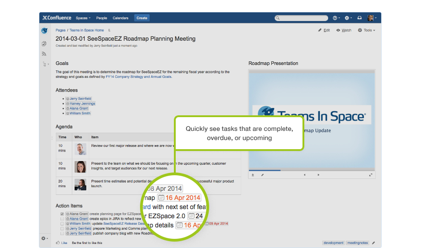Click the Confluence logo in the header
421x248 pixels.
(x=57, y=18)
